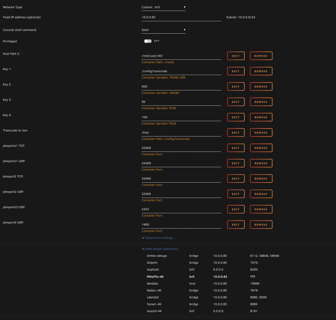Click the 1900 port field
336x320 pixels.
[181, 225]
